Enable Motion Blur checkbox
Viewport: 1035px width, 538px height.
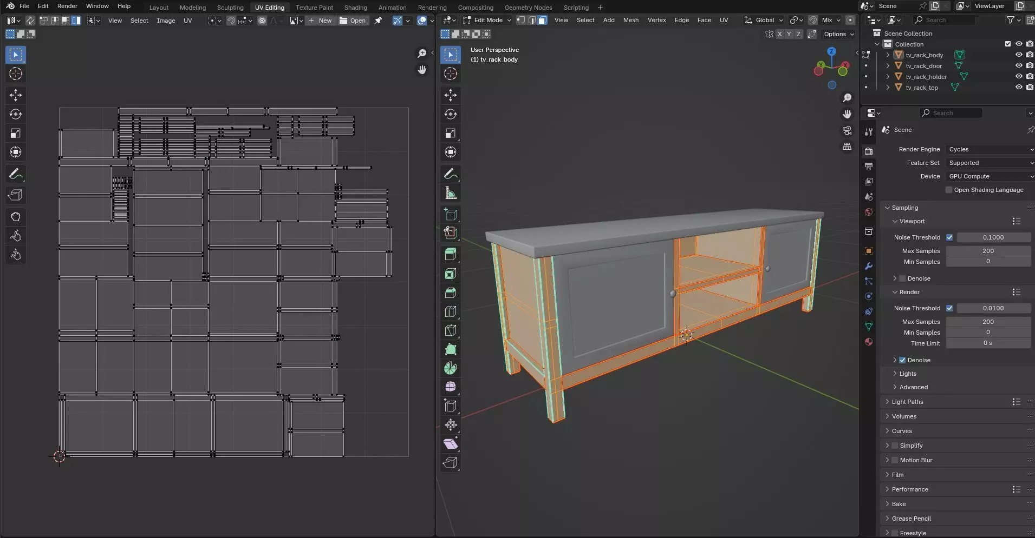[895, 460]
